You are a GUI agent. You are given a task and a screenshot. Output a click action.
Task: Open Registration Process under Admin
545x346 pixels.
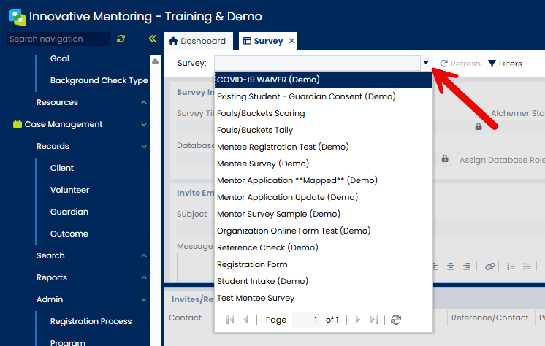tap(91, 321)
